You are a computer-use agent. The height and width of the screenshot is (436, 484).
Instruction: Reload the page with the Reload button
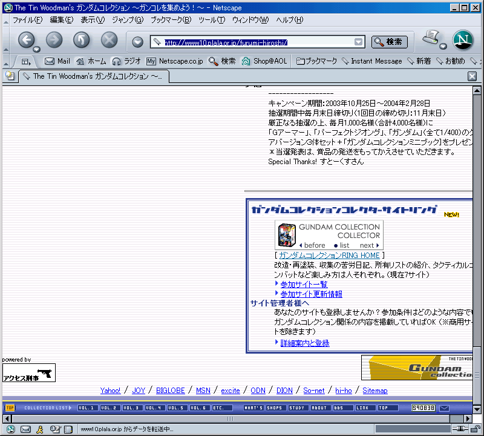82,40
